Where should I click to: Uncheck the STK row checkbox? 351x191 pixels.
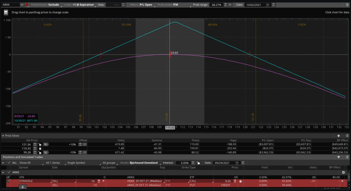point(8,177)
